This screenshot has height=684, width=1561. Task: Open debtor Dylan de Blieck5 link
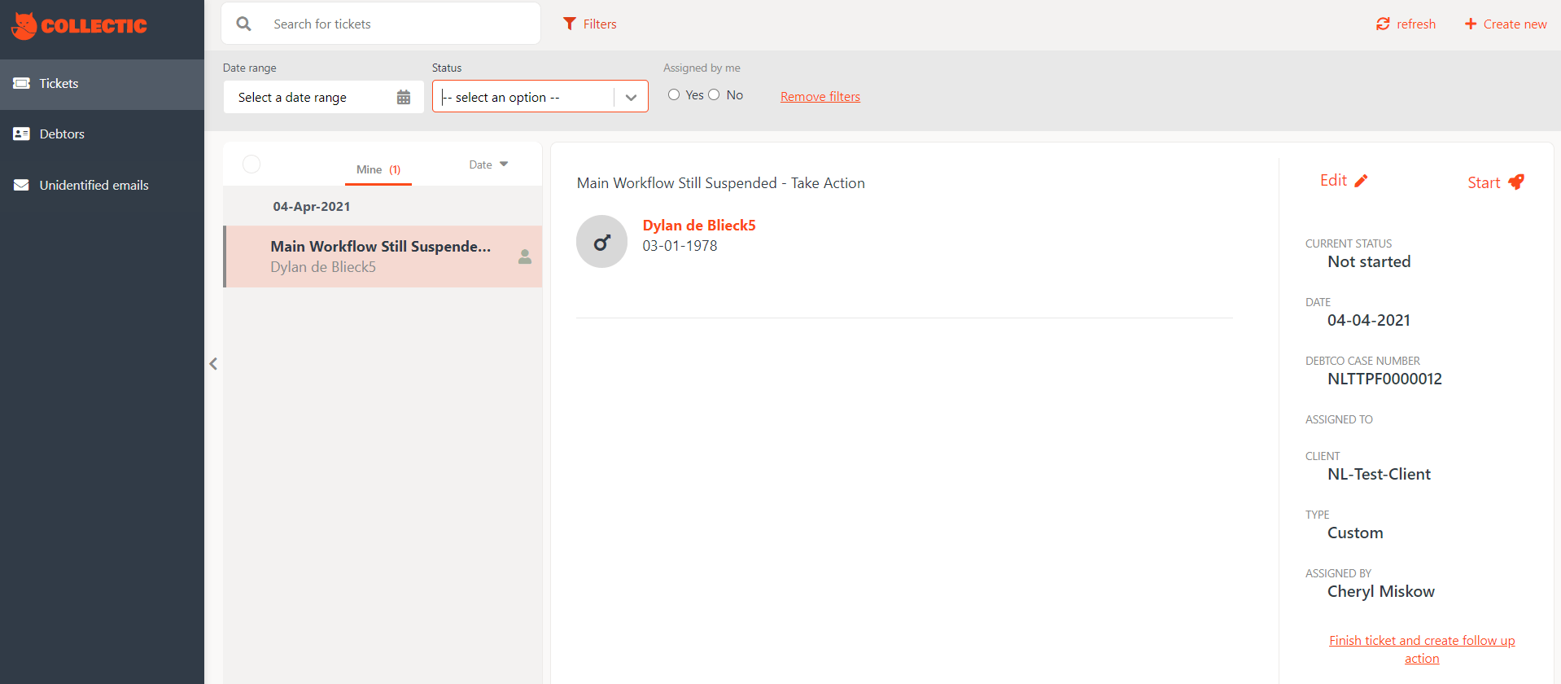coord(699,226)
